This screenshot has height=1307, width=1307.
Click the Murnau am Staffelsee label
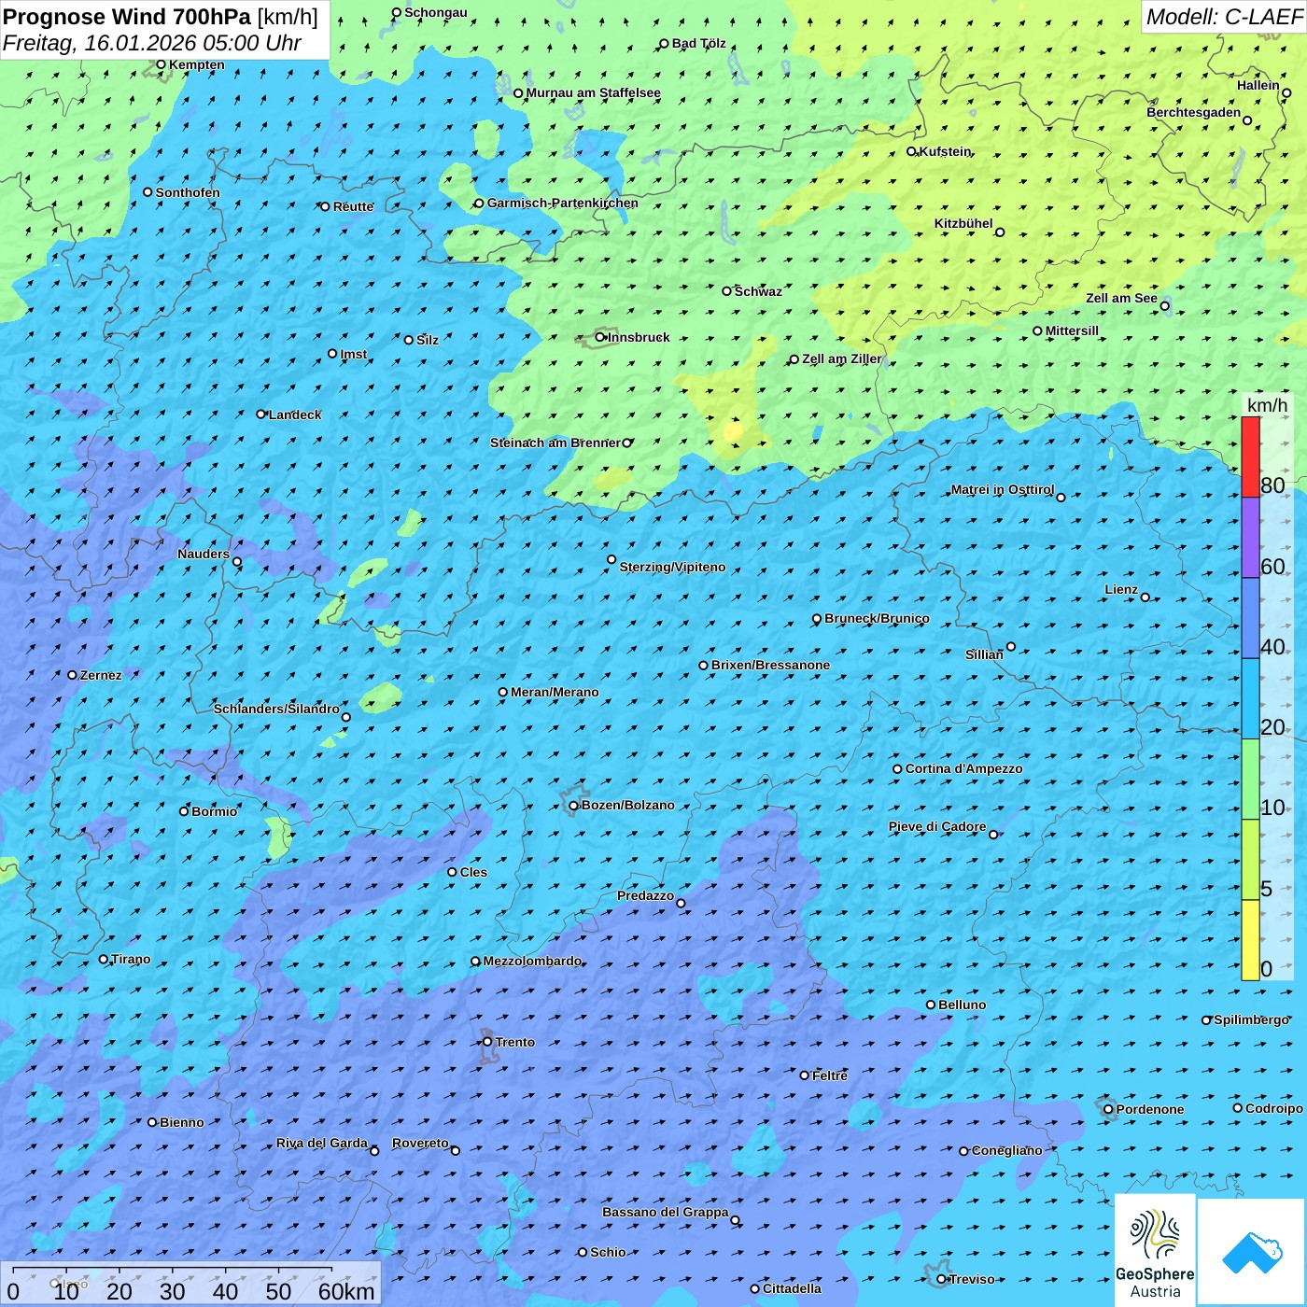593,92
